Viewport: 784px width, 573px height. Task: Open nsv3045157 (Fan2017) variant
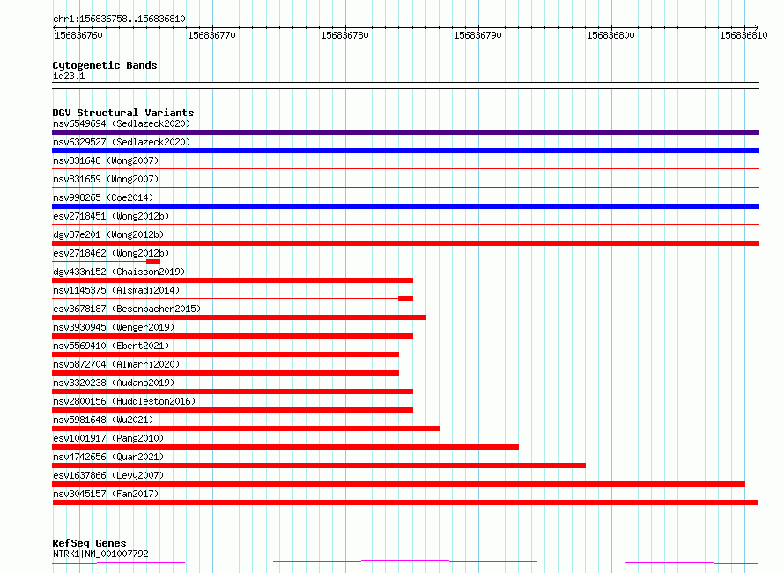106,494
